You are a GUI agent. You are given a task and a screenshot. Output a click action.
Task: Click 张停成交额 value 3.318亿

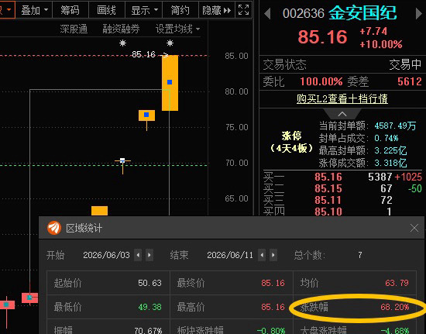[390, 163]
